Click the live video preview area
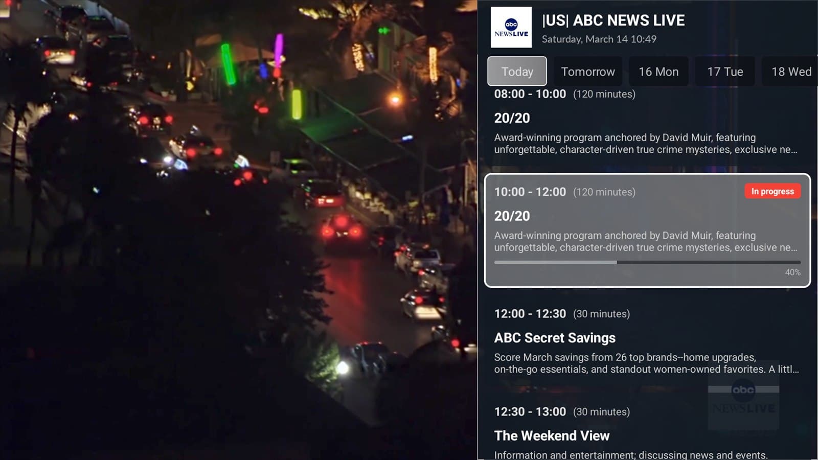Viewport: 818px width, 460px height. point(238,230)
